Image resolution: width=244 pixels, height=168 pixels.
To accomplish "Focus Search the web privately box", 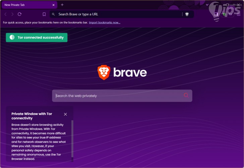I will 122,96.
